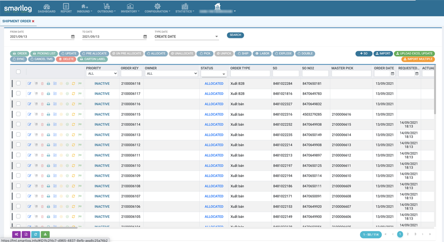The width and height of the screenshot is (444, 242).
Task: Check the box for order 2100006118
Action: [18, 83]
